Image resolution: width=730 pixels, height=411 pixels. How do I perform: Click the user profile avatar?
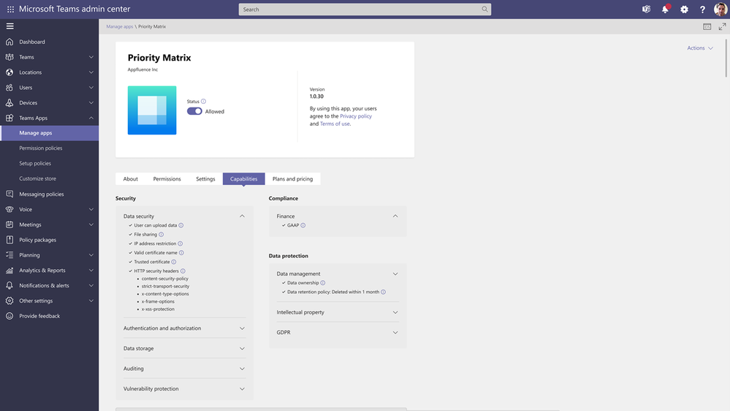click(721, 9)
